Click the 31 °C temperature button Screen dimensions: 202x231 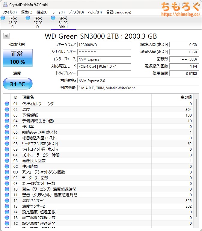pyautogui.click(x=18, y=84)
